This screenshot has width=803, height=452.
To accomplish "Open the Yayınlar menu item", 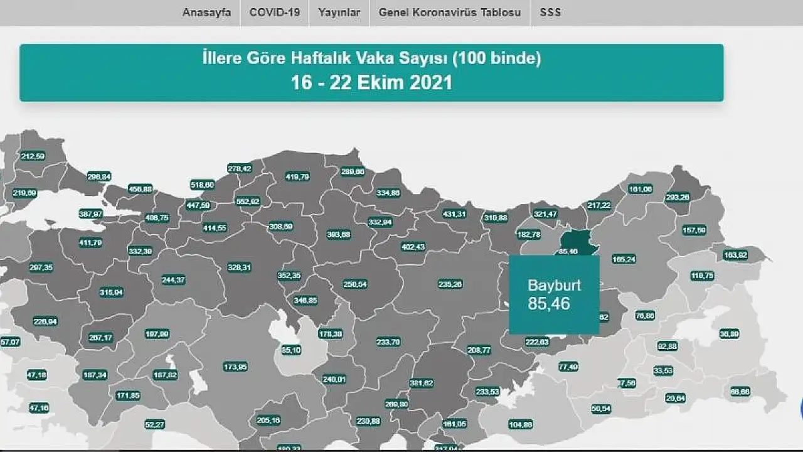I will click(x=339, y=13).
